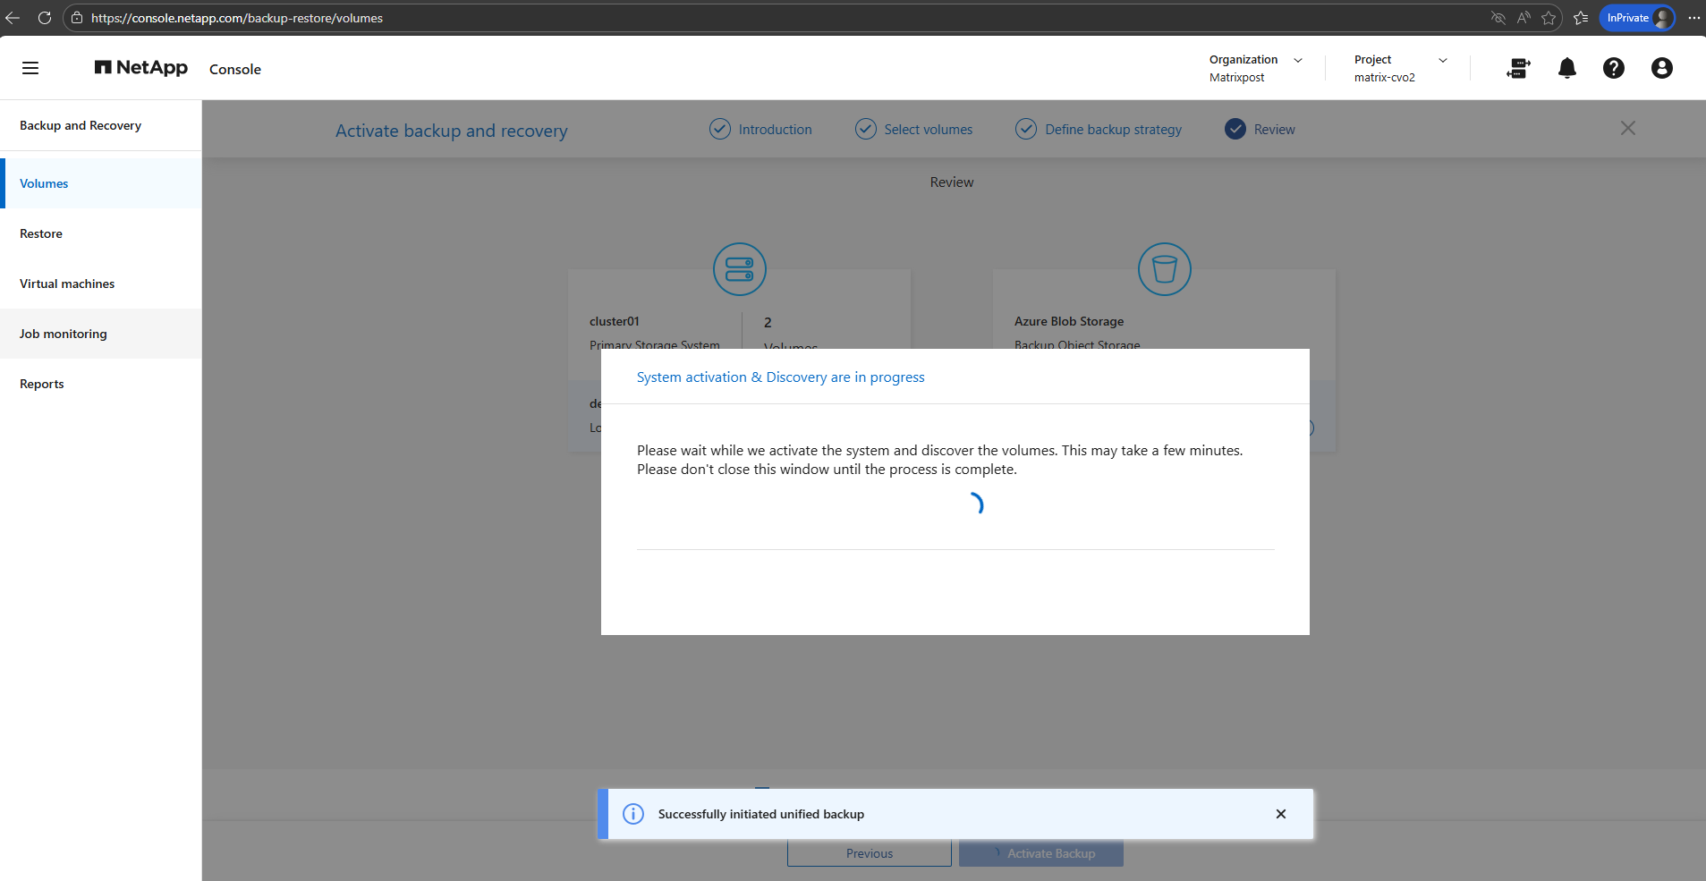Screen dimensions: 1706x881
Task: Click the agents/connector icon in header
Action: pos(1518,68)
